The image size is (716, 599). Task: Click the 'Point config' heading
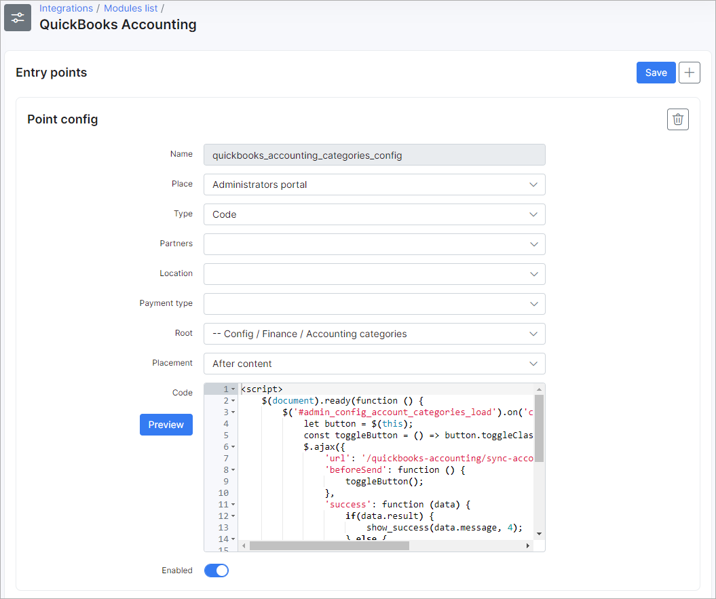(x=62, y=119)
